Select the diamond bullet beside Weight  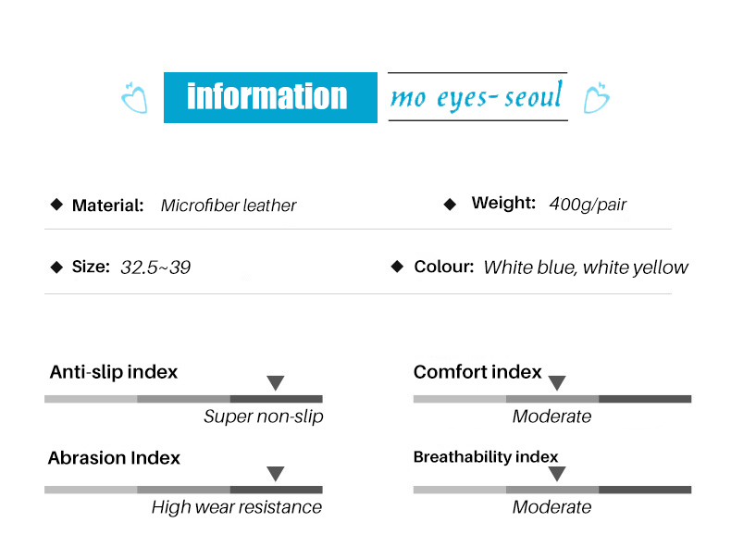(x=450, y=205)
